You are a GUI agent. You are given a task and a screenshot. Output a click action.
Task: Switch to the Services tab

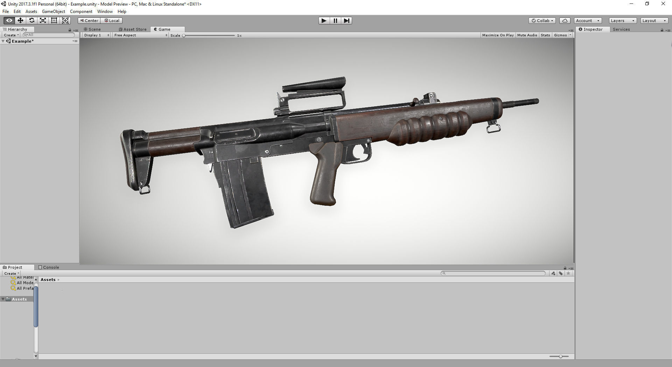[621, 29]
